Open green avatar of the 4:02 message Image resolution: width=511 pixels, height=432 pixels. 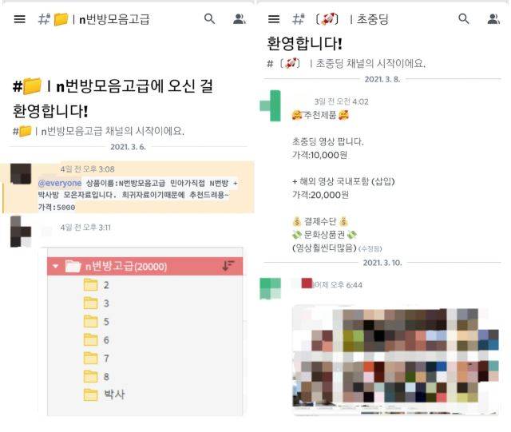coord(270,105)
